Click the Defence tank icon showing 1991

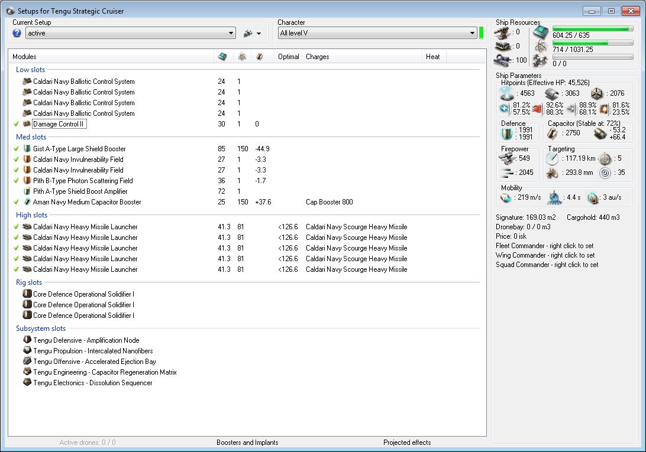[506, 134]
